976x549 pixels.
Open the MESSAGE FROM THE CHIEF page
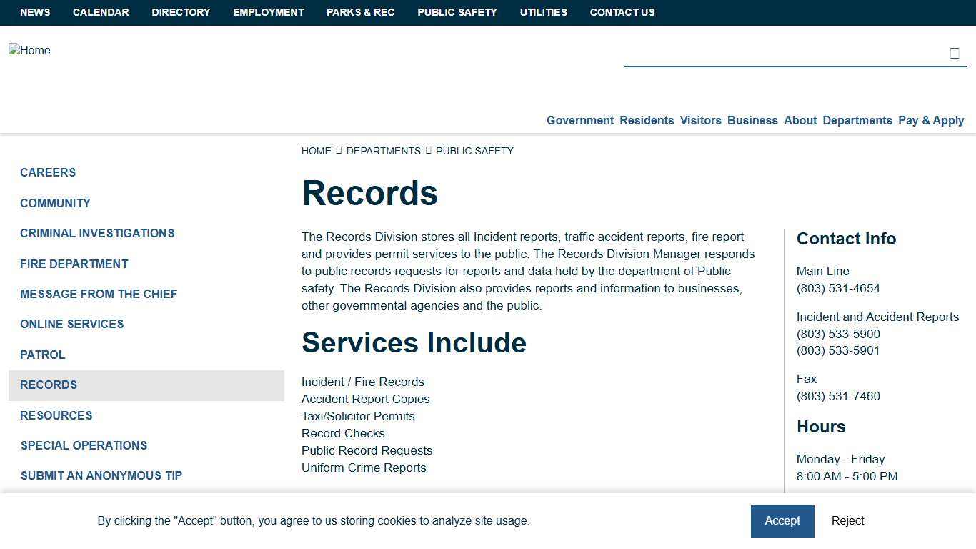click(99, 294)
